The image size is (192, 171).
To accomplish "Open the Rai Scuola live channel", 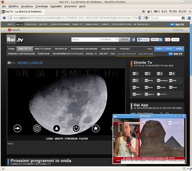I will 161,87.
